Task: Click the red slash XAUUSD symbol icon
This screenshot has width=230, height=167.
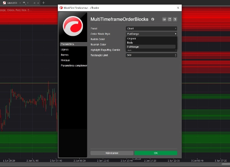Action: [4, 3]
